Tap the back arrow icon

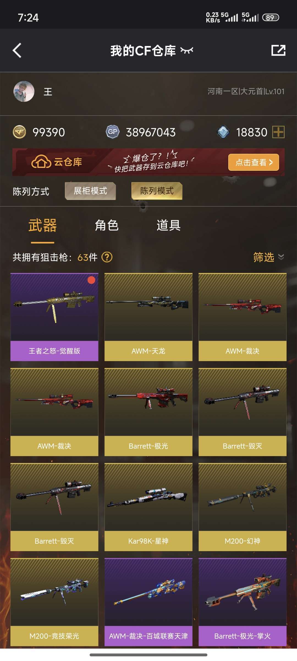(x=17, y=50)
